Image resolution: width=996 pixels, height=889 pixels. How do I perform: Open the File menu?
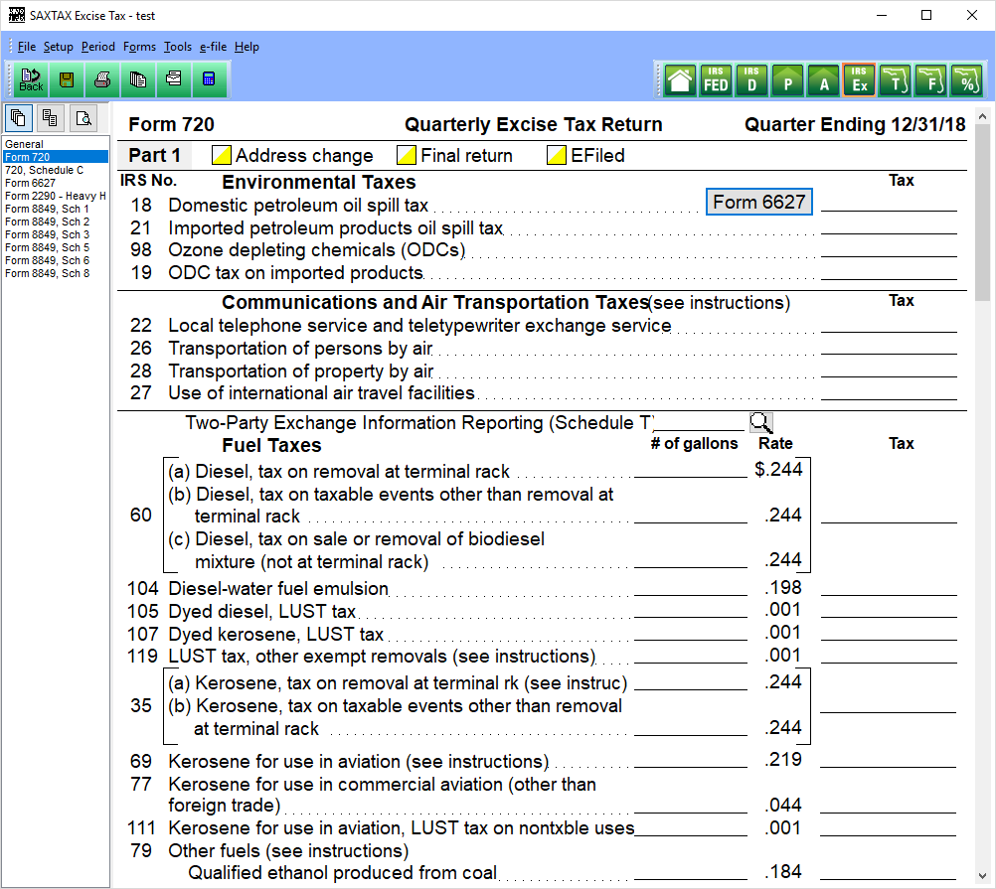tap(27, 47)
